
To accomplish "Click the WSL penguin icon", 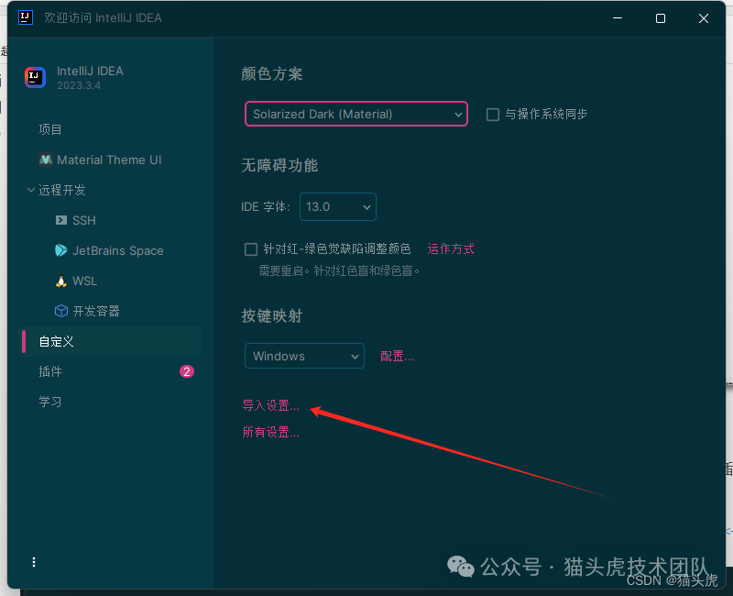I will [x=61, y=281].
